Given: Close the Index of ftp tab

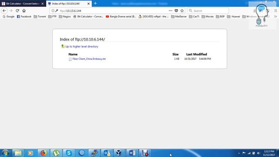Looking at the screenshot, I should tap(88, 3).
